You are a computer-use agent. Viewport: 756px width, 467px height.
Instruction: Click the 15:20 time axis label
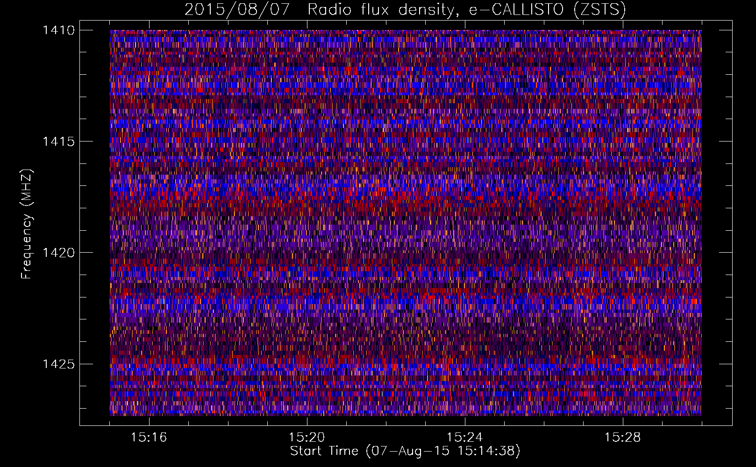(x=307, y=438)
